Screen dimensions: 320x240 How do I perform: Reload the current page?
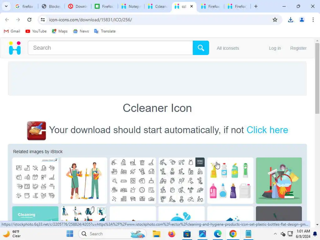pos(29,20)
